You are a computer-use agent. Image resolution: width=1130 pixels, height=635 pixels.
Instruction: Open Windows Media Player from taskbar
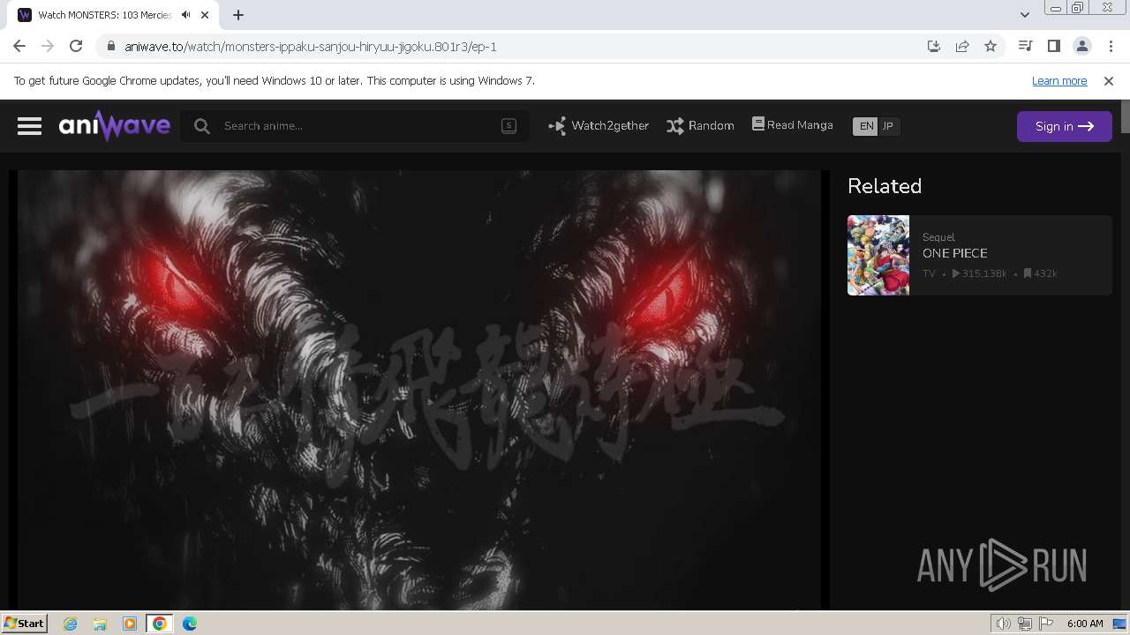pyautogui.click(x=130, y=624)
